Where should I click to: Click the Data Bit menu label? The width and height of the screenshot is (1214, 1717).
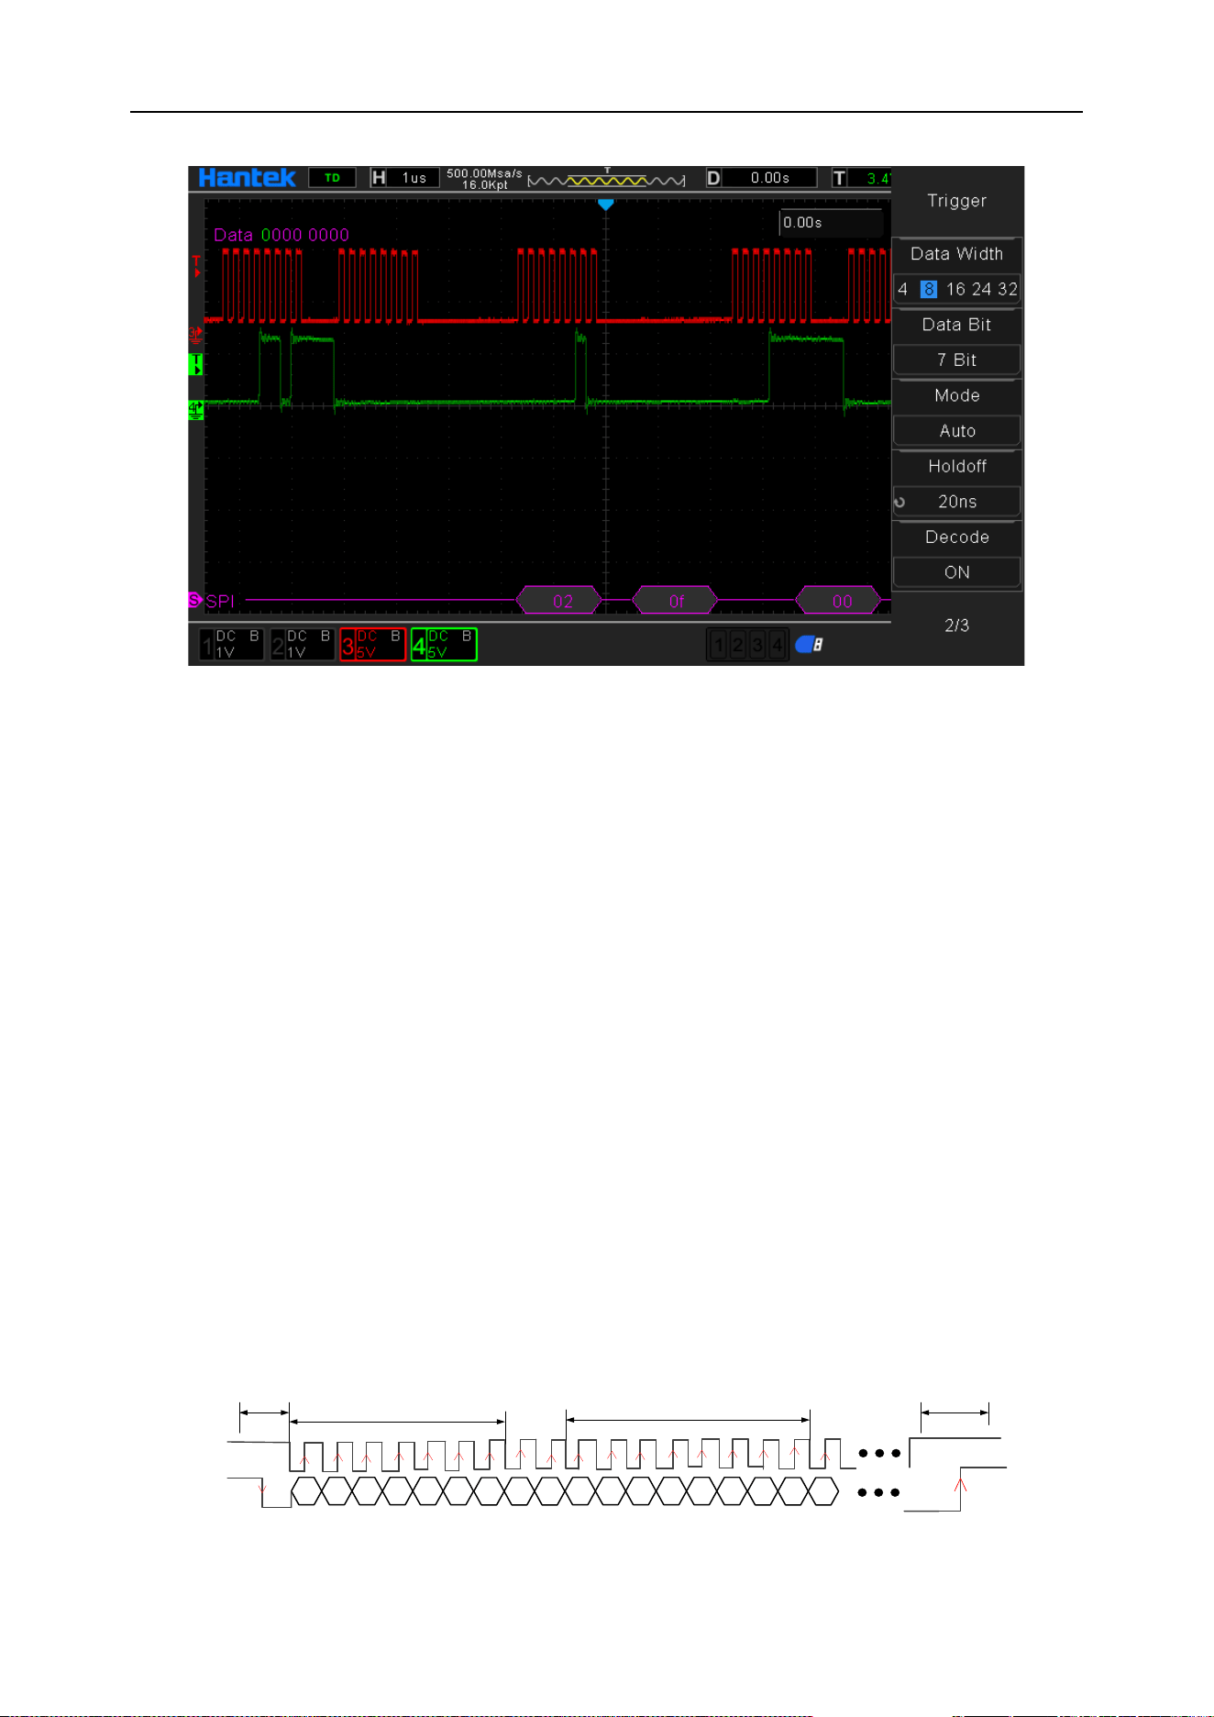click(957, 325)
